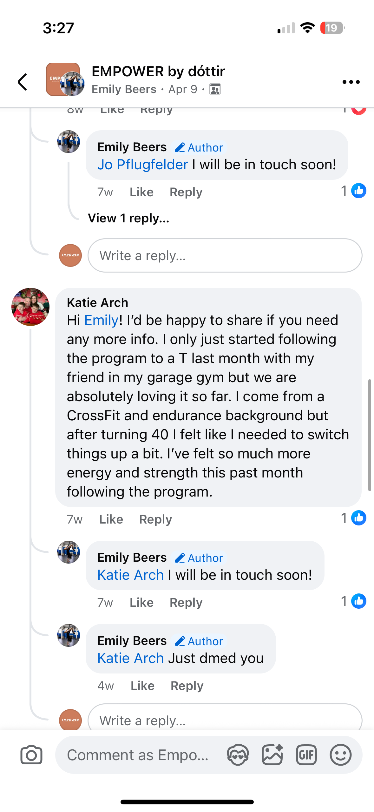Open the emoji smiley picker

340,754
